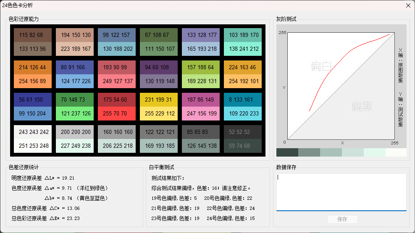Select color swatch labeled 133 128 177

point(201,35)
